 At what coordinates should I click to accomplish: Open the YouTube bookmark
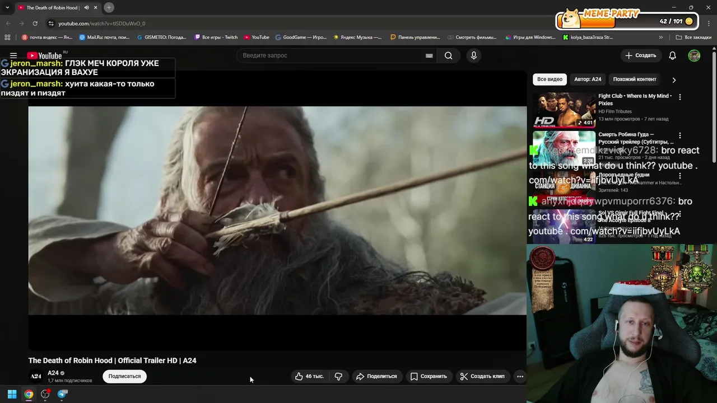pos(257,38)
